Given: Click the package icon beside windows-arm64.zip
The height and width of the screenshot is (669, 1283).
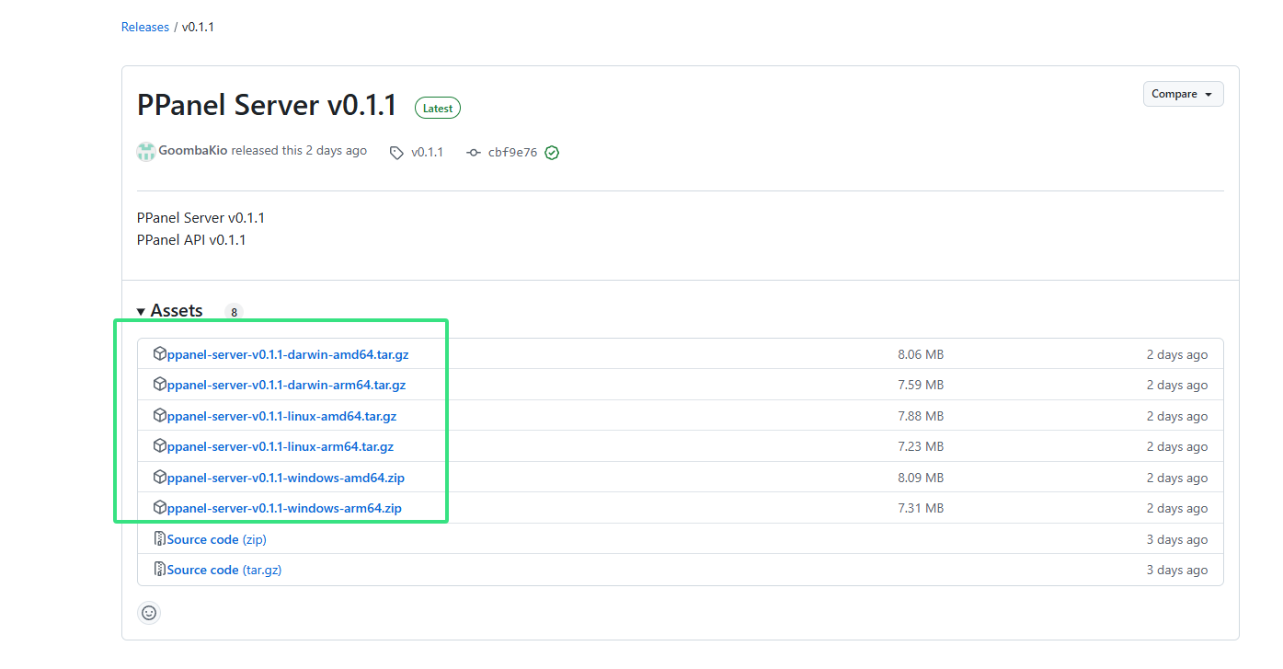Looking at the screenshot, I should point(160,508).
